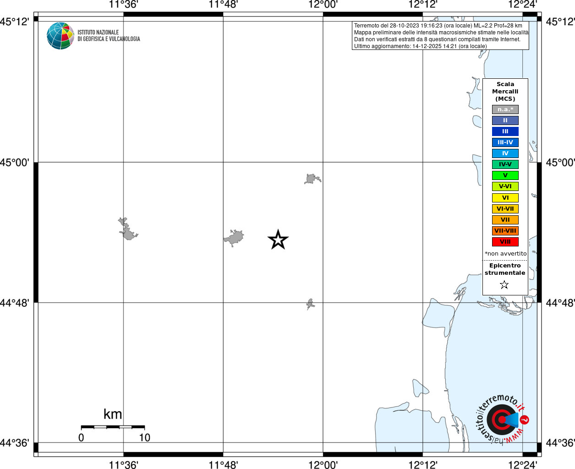The image size is (575, 469).
Task: Click the gray locality just west of the epicenter star
Action: 234,238
